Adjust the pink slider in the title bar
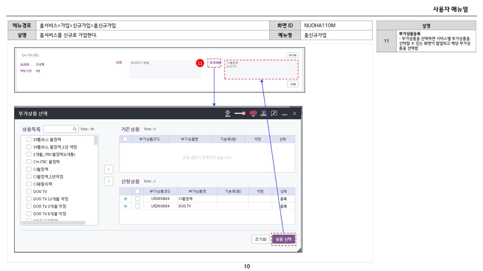This screenshot has width=483, height=271. 240,114
